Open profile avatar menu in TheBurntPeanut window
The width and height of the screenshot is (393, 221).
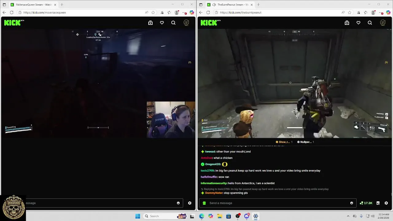(x=383, y=23)
